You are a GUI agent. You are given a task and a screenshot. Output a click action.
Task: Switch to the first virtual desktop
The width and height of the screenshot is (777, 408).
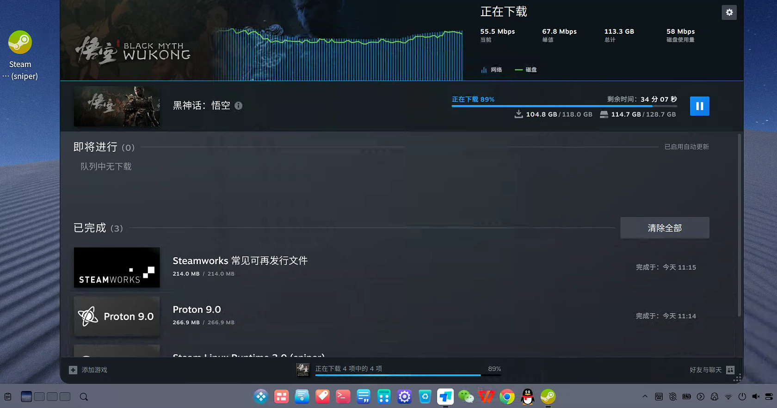point(26,397)
